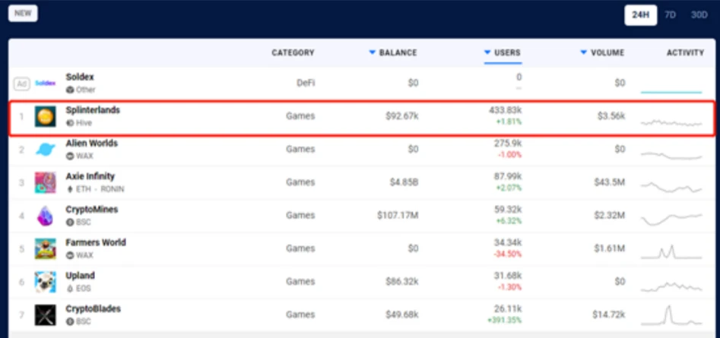Viewport: 720px width, 338px height.
Task: Click the CATEGORY column header
Action: 293,52
